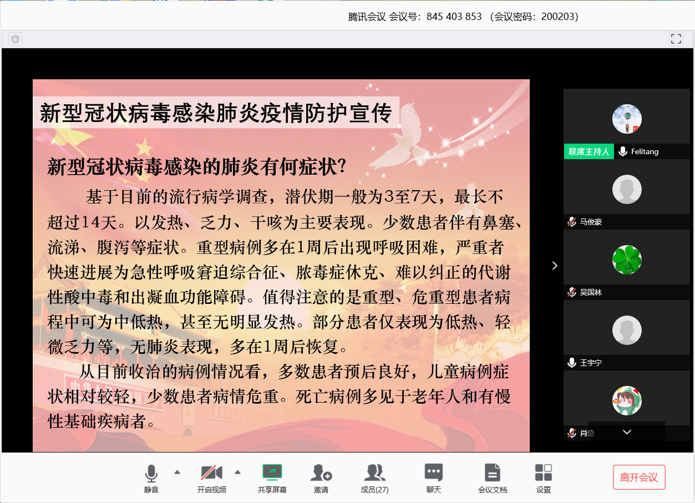This screenshot has width=695, height=503.
Task: Select Felitang's participant avatar
Action: [x=627, y=119]
